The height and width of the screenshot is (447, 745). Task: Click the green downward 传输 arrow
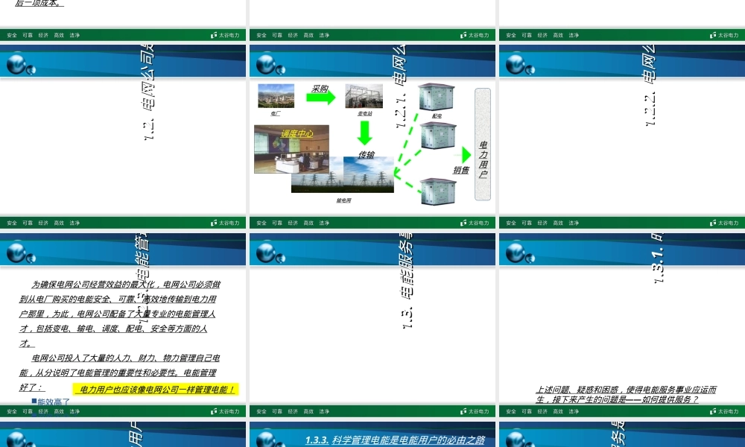pyautogui.click(x=364, y=133)
